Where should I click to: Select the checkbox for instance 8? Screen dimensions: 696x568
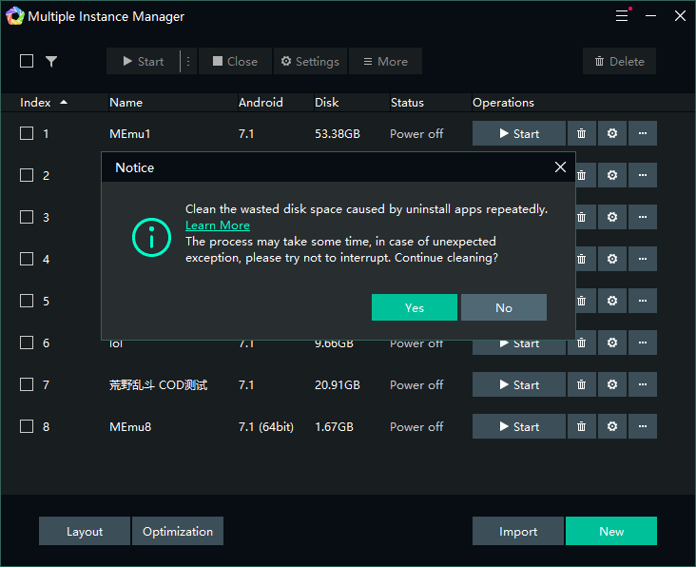pyautogui.click(x=27, y=427)
